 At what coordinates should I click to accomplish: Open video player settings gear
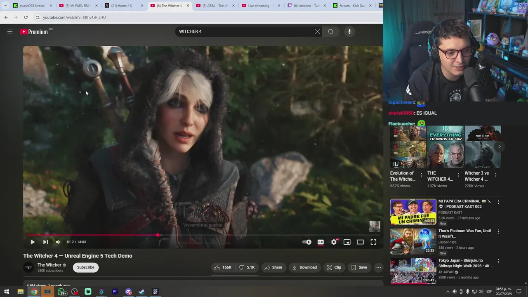click(334, 242)
